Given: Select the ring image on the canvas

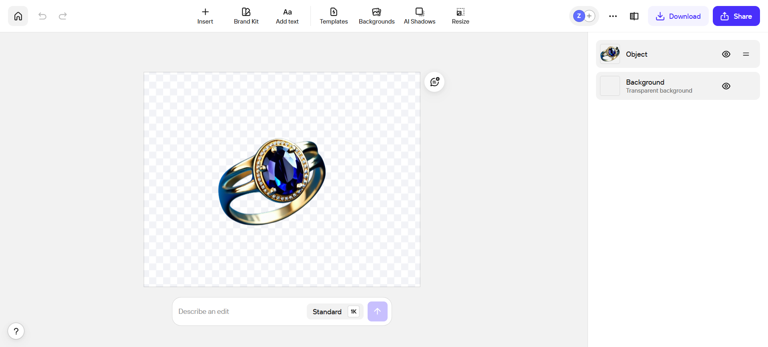Looking at the screenshot, I should click(x=272, y=182).
